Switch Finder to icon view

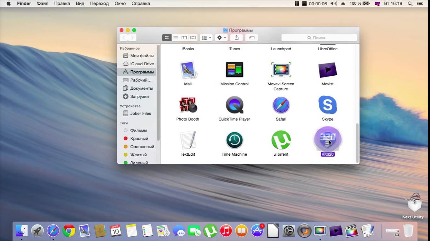(167, 38)
